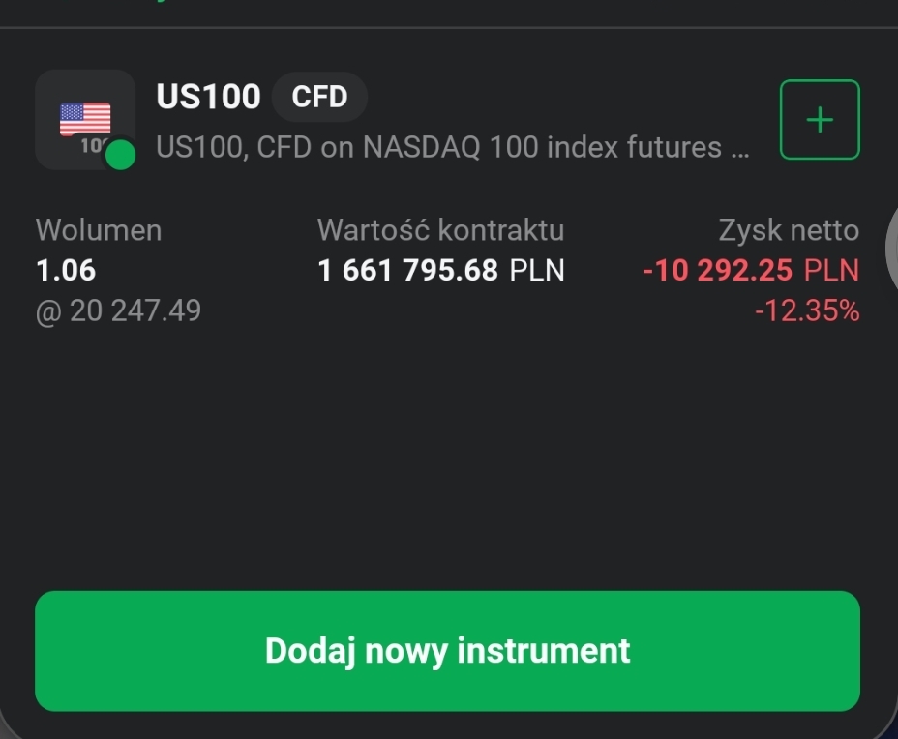This screenshot has height=739, width=898.
Task: Click the green status dot on the flag
Action: click(120, 155)
